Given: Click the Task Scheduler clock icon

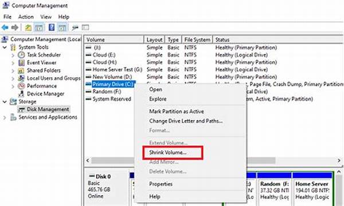Looking at the screenshot, I should pos(21,55).
